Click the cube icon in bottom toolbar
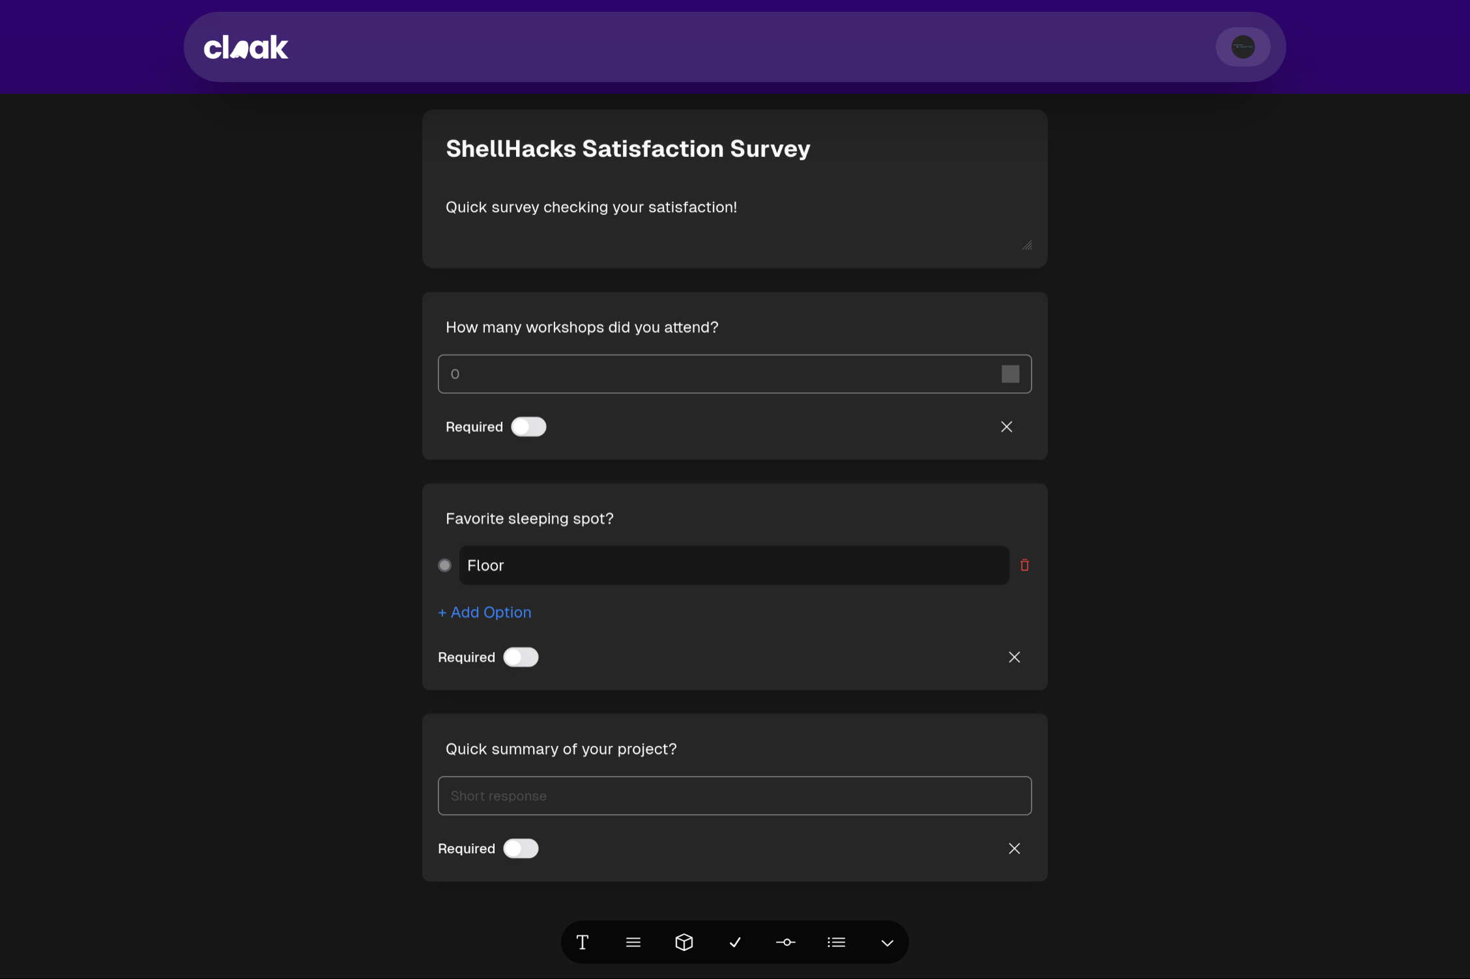Image resolution: width=1470 pixels, height=979 pixels. coord(684,942)
